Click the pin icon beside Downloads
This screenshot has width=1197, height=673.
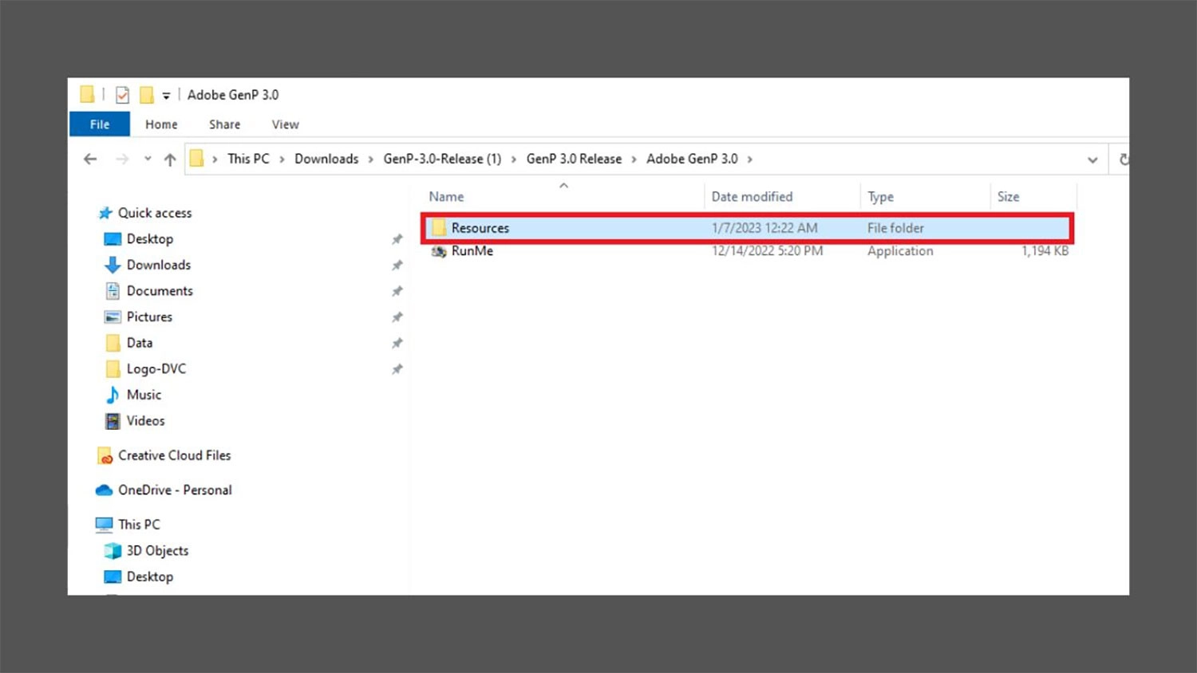pyautogui.click(x=397, y=266)
